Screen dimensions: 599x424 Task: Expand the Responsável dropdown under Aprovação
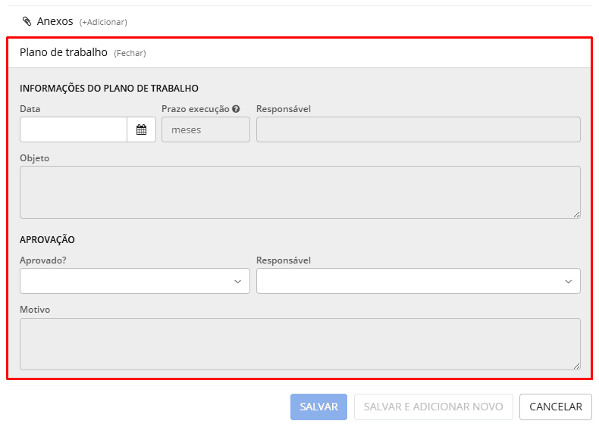click(x=418, y=281)
